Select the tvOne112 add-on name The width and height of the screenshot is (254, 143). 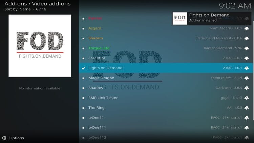[x=97, y=138]
